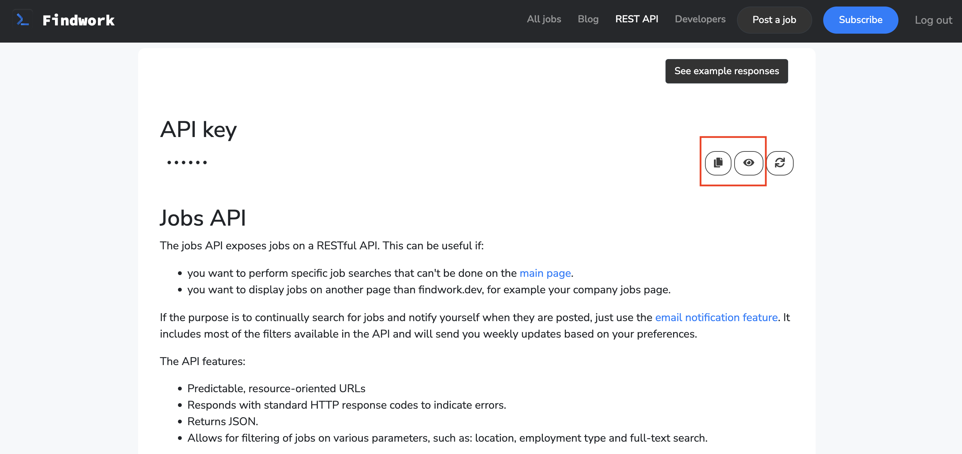Viewport: 962px width, 454px height.
Task: Go to the Findwork home title
Action: click(x=78, y=20)
